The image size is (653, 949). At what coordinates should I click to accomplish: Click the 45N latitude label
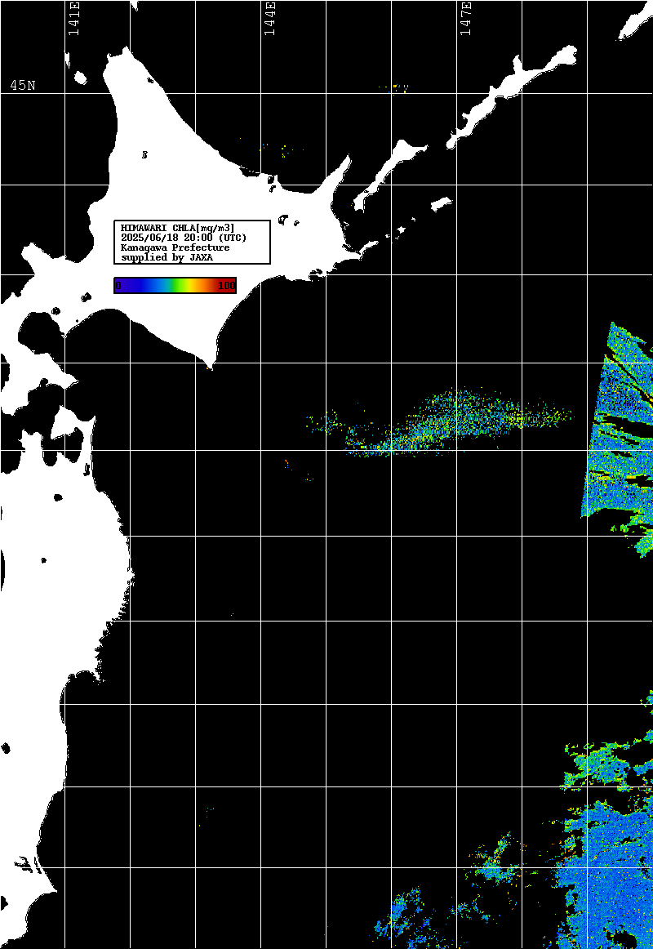pyautogui.click(x=22, y=85)
